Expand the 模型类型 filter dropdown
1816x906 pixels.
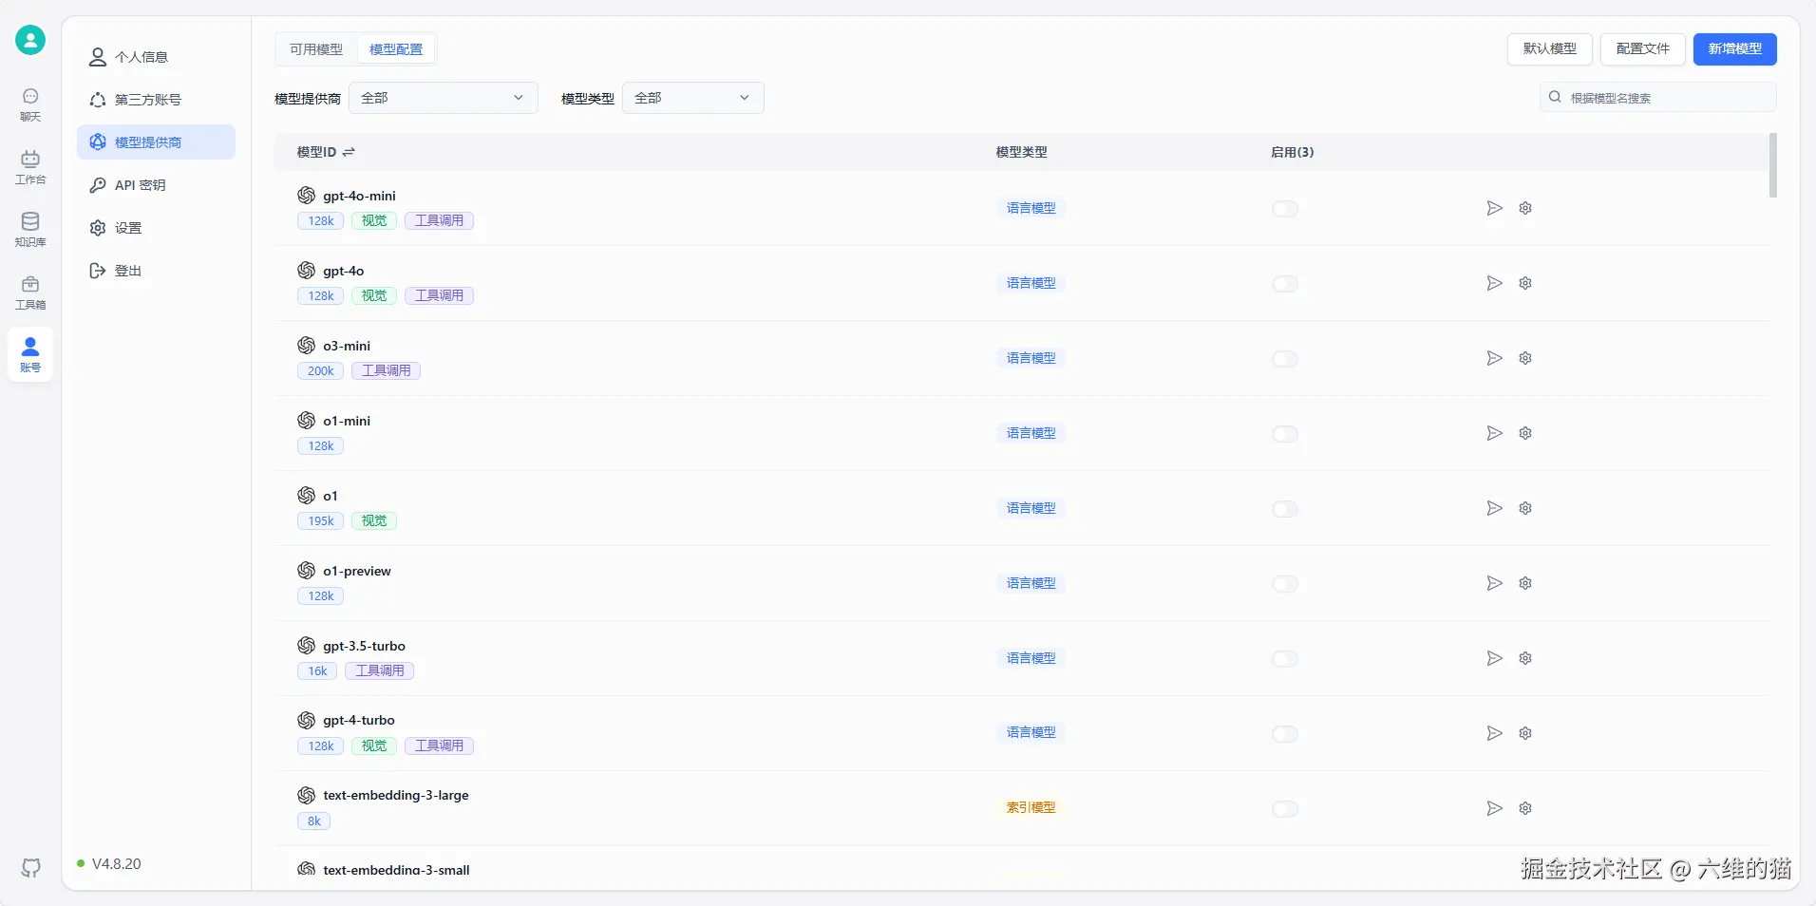[x=692, y=98]
